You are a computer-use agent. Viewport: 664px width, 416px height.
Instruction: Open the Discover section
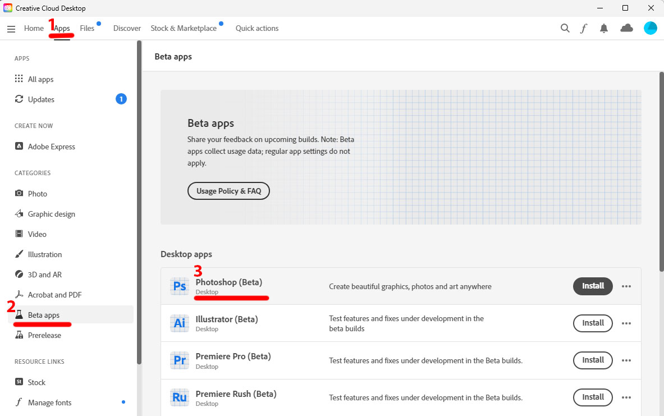tap(127, 28)
